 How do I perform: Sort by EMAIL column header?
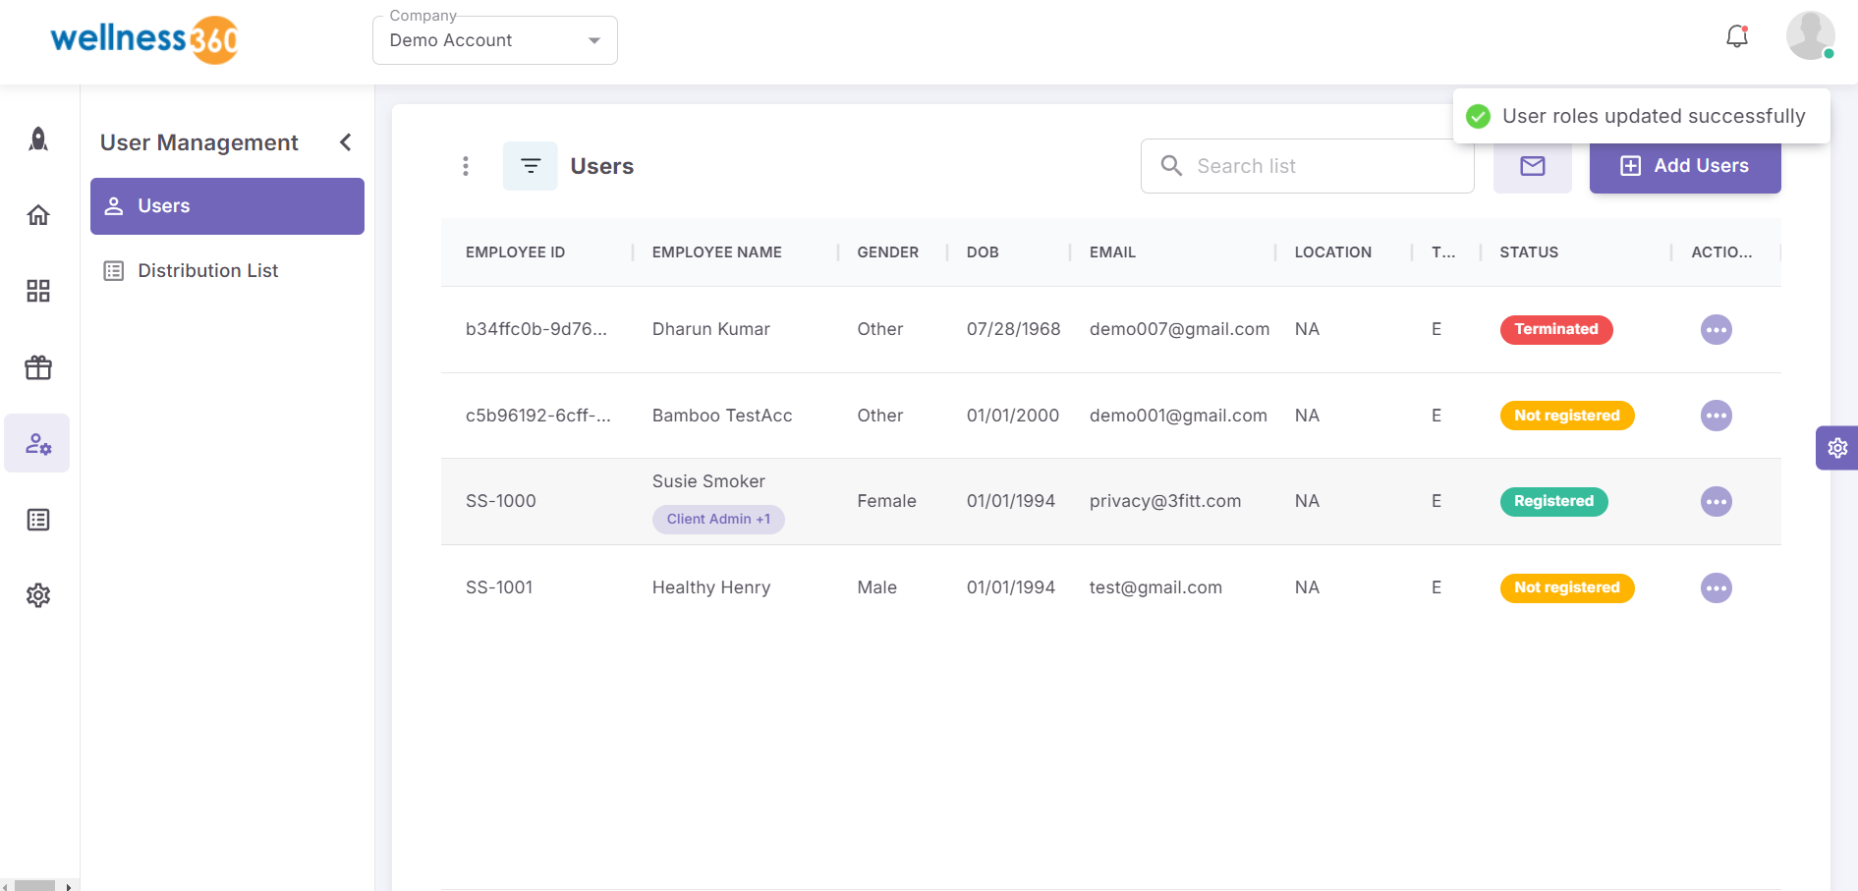[x=1112, y=252]
